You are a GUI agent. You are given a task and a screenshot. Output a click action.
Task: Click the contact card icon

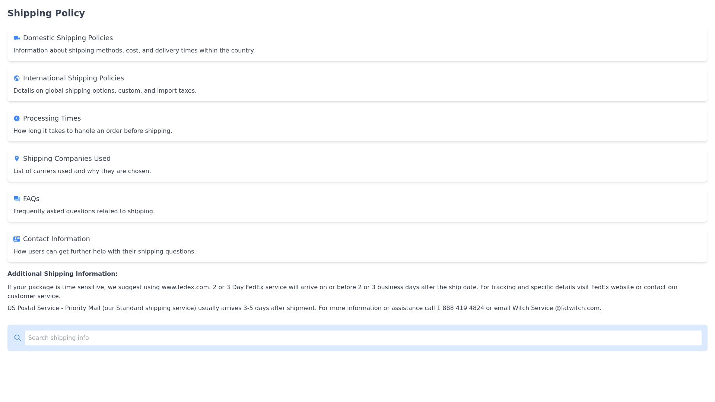click(17, 239)
